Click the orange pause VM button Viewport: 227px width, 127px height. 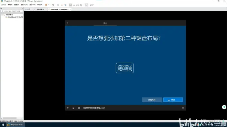point(46,5)
